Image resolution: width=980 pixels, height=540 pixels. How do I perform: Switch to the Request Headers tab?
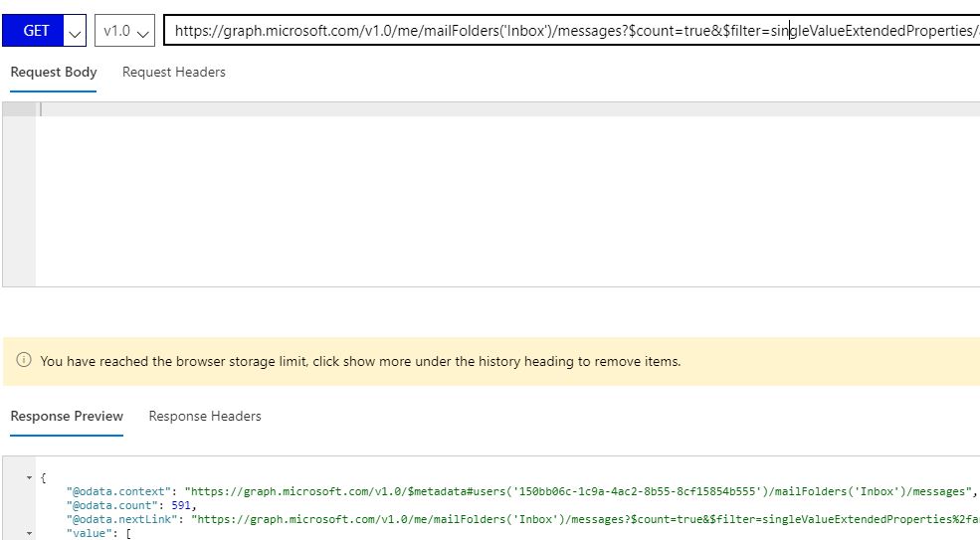[174, 73]
